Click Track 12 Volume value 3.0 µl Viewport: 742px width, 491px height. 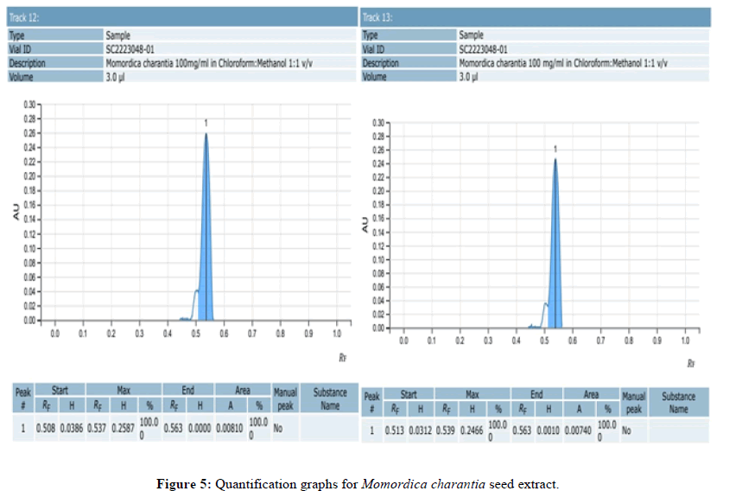click(117, 76)
